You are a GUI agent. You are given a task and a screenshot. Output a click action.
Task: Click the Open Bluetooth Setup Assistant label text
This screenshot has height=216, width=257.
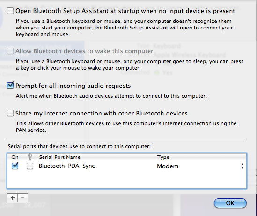pyautogui.click(x=125, y=11)
